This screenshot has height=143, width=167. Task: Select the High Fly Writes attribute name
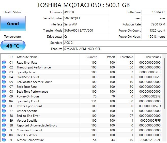[x=27, y=135]
